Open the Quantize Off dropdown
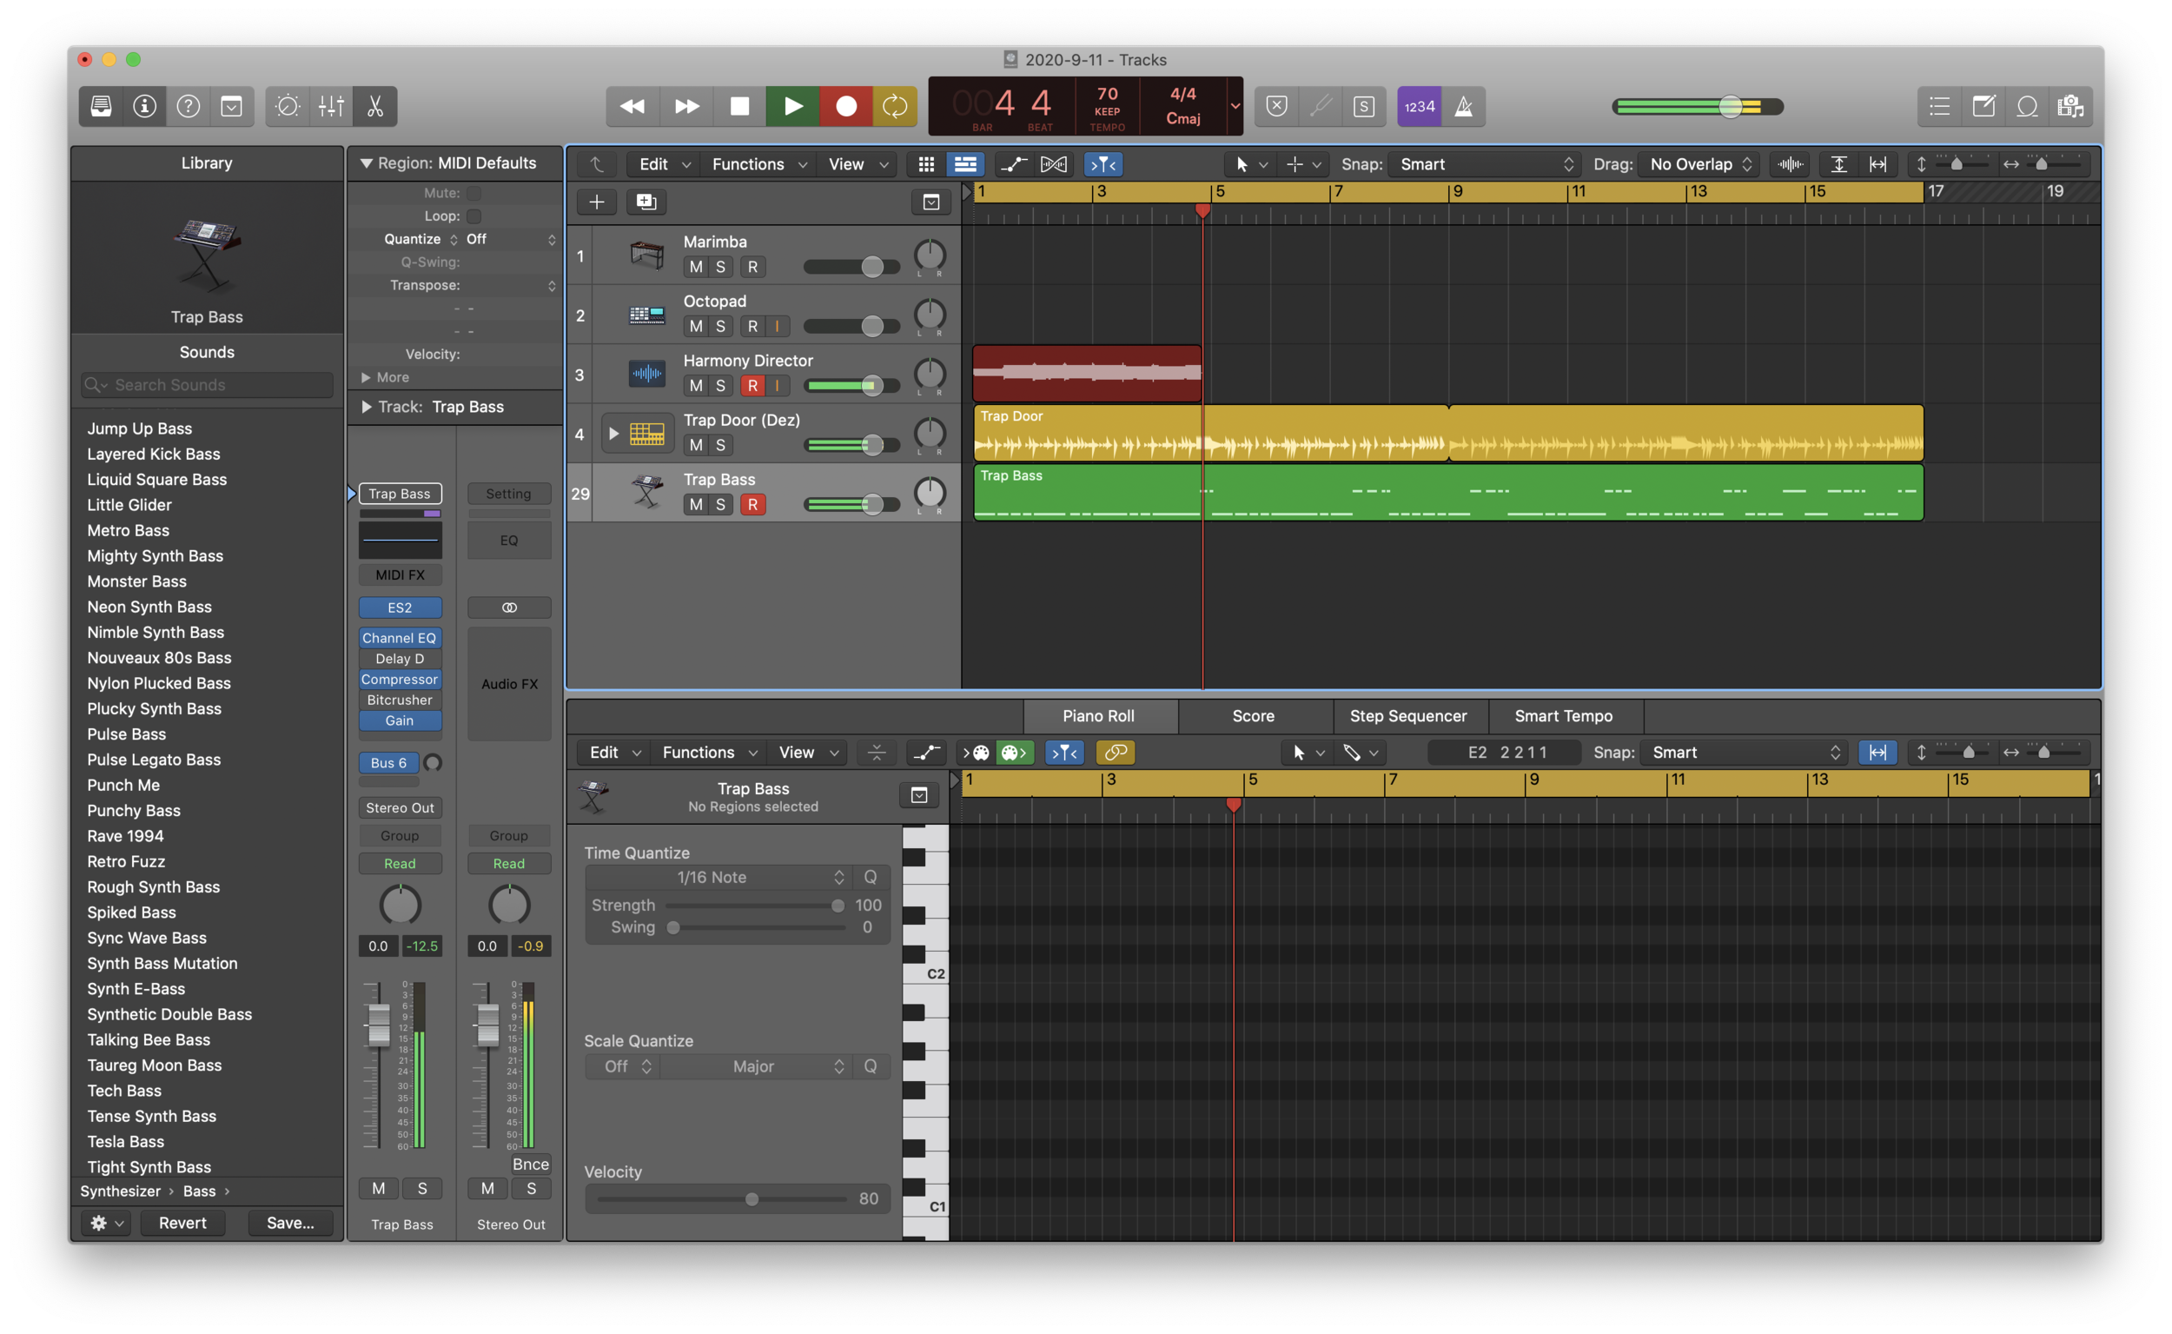 click(511, 239)
